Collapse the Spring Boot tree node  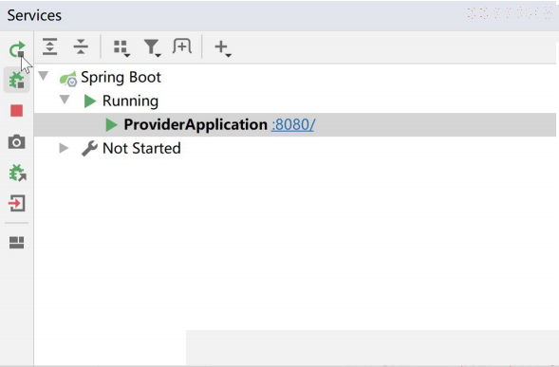coord(44,76)
